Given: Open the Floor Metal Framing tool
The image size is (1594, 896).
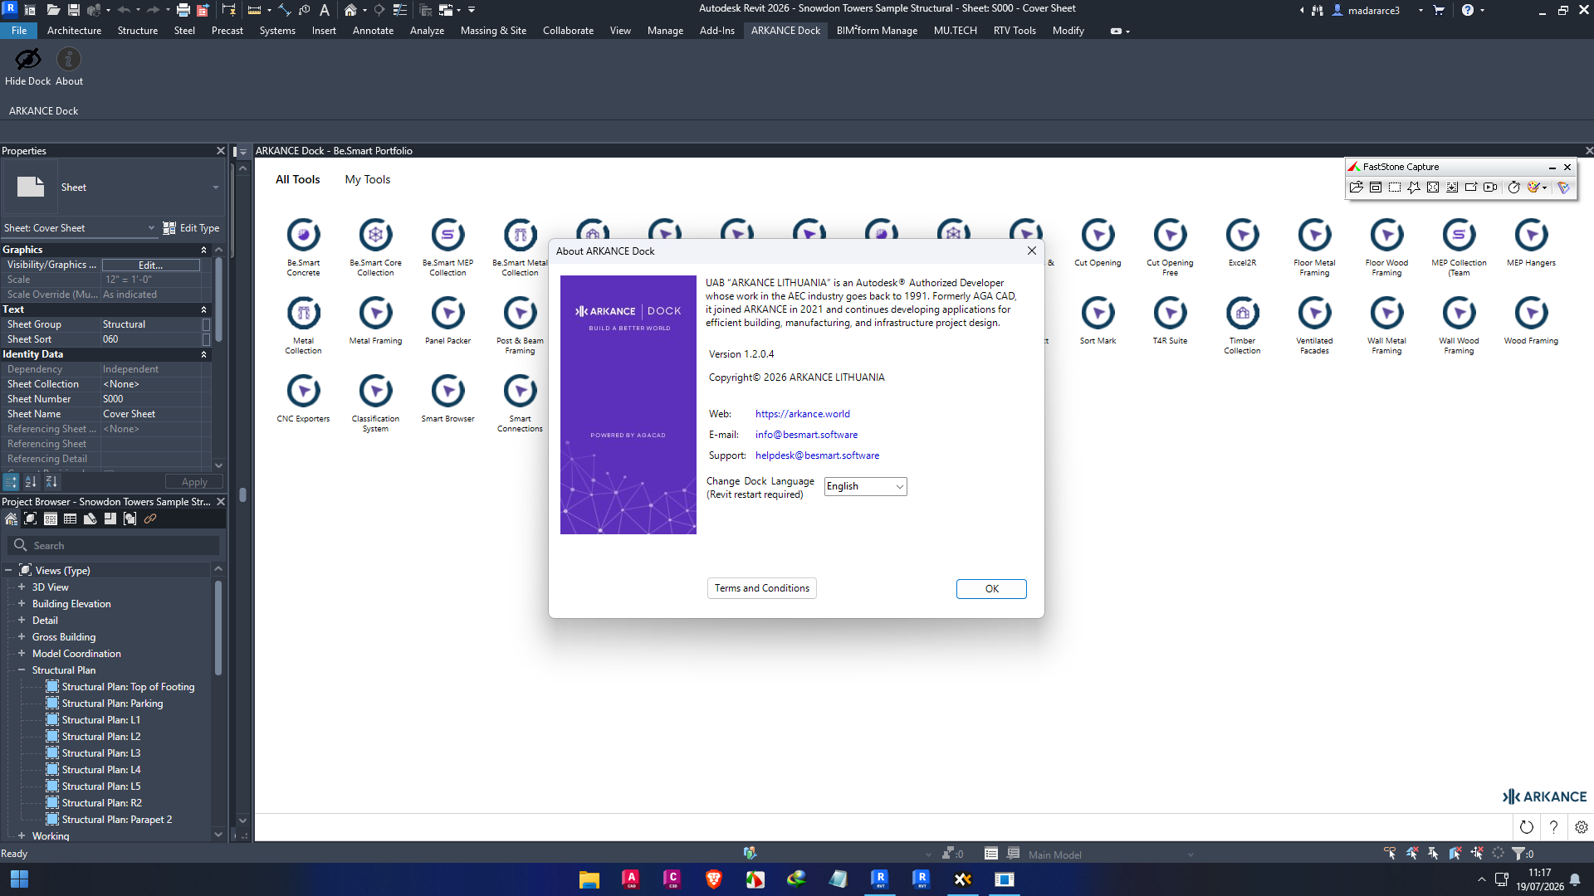Looking at the screenshot, I should 1314,246.
